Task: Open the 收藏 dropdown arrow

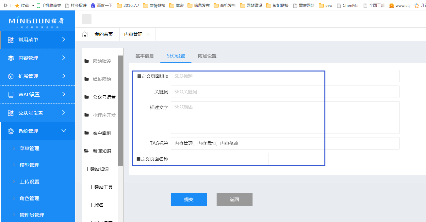Action: tap(33, 6)
